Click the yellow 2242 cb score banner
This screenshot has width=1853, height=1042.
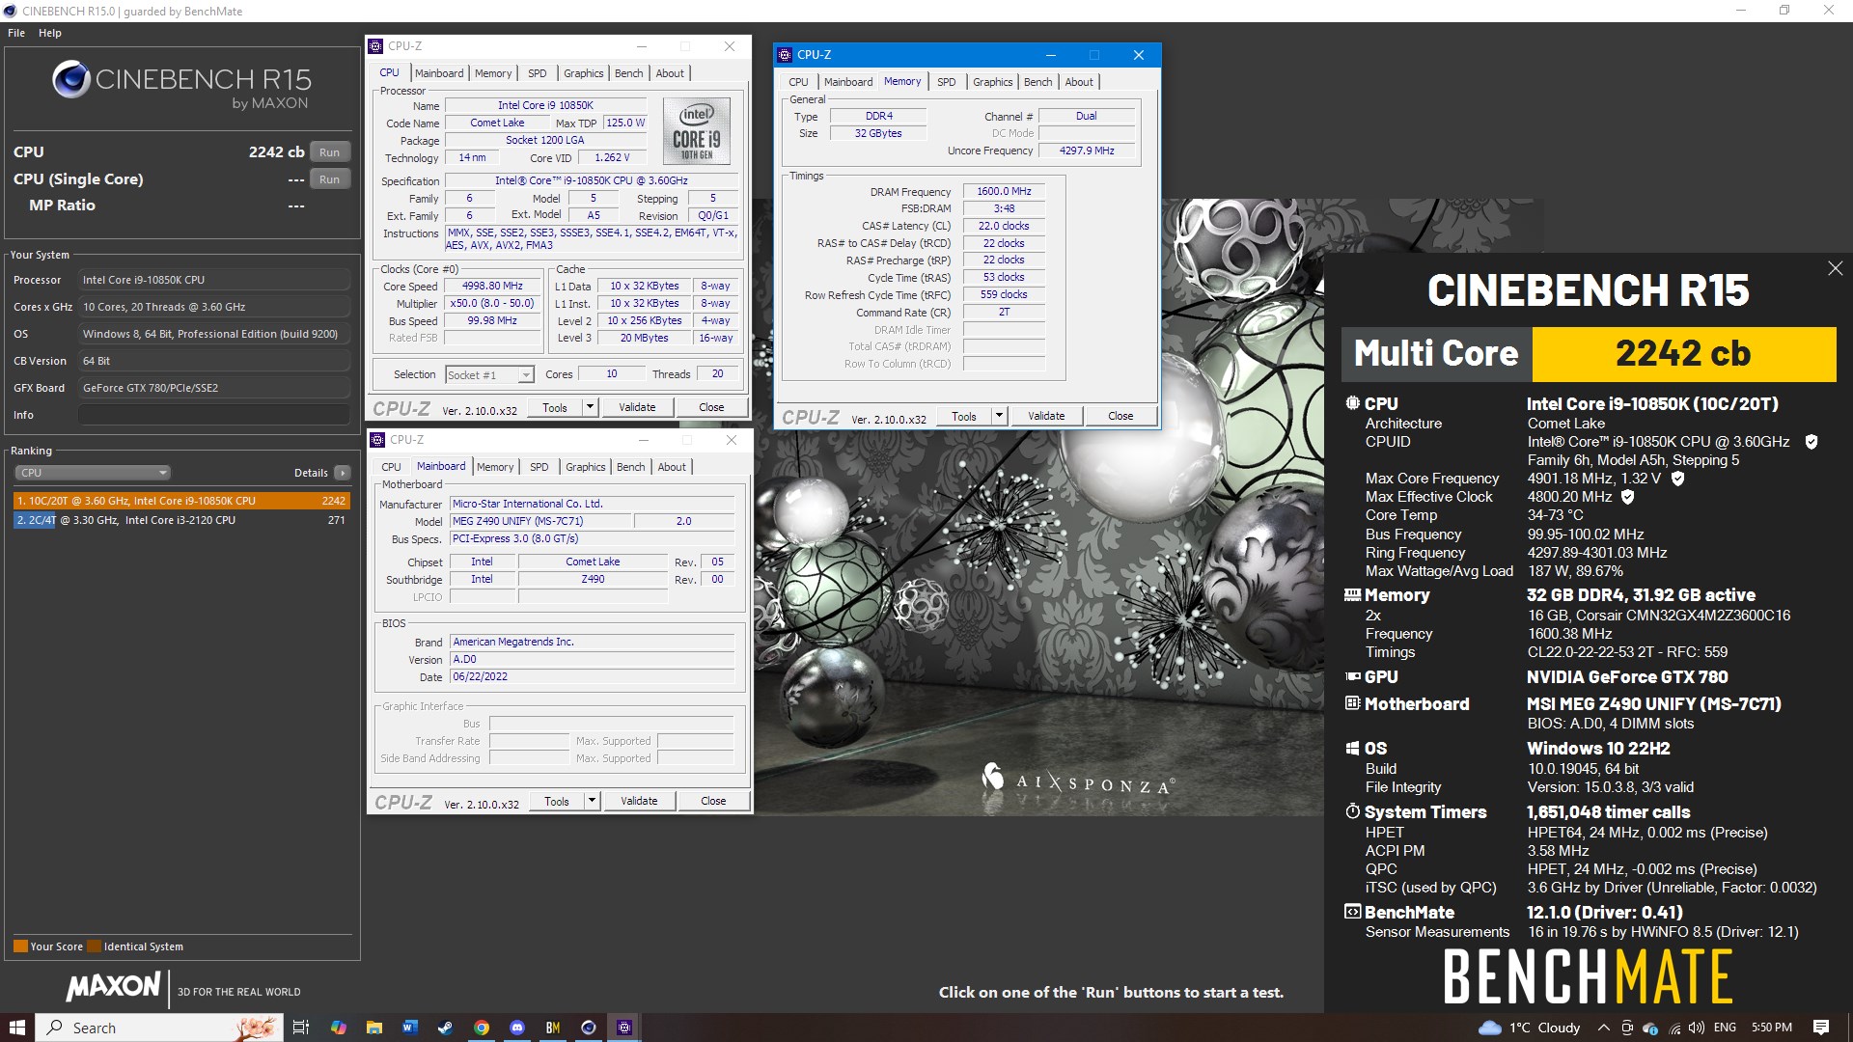click(x=1683, y=354)
